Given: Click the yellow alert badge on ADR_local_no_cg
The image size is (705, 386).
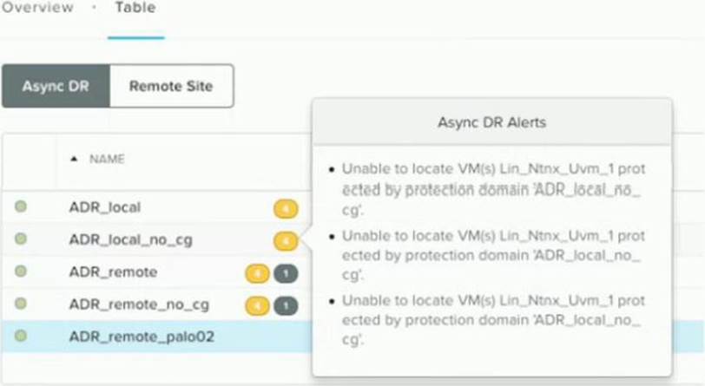Looking at the screenshot, I should [x=286, y=240].
